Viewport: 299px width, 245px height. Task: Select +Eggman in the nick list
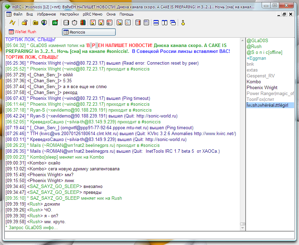256,58
